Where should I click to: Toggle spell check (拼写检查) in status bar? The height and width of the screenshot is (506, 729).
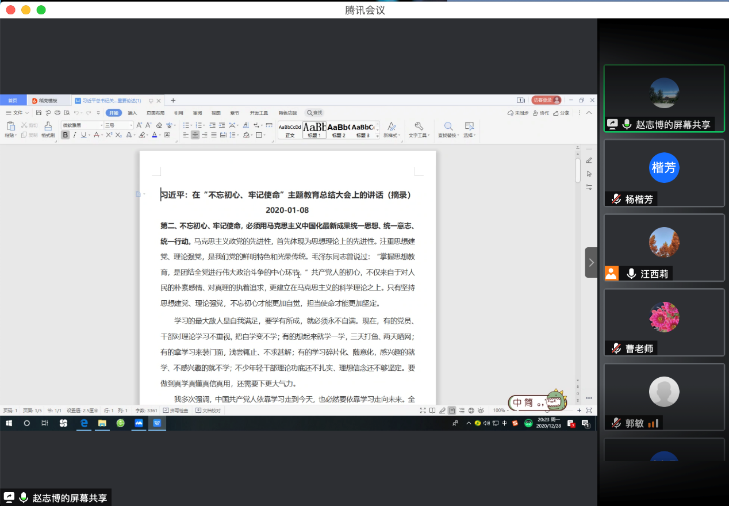coord(175,411)
